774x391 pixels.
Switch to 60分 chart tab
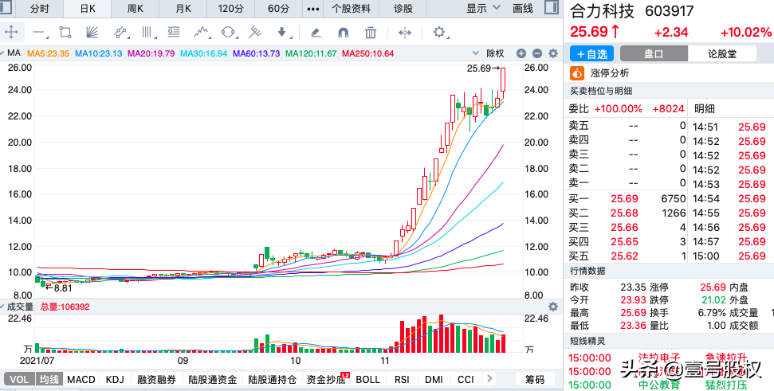click(x=279, y=9)
